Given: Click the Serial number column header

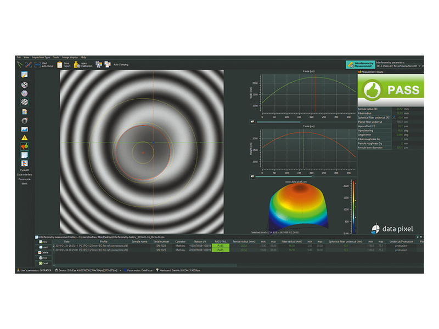Looking at the screenshot, I should 161,241.
